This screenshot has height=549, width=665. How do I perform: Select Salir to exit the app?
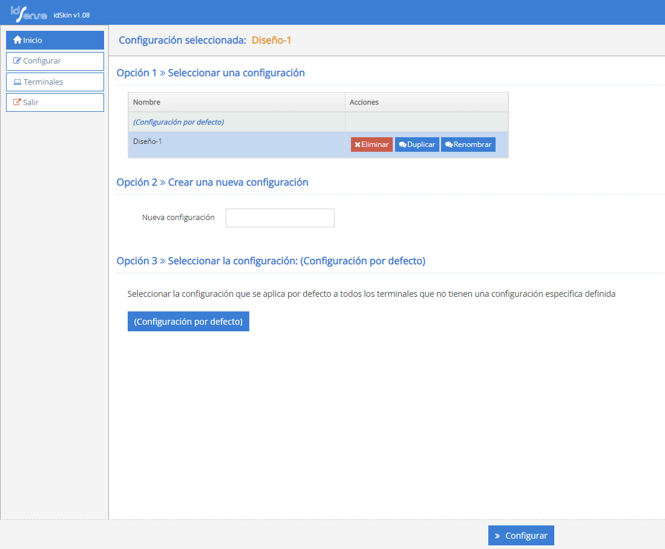55,103
